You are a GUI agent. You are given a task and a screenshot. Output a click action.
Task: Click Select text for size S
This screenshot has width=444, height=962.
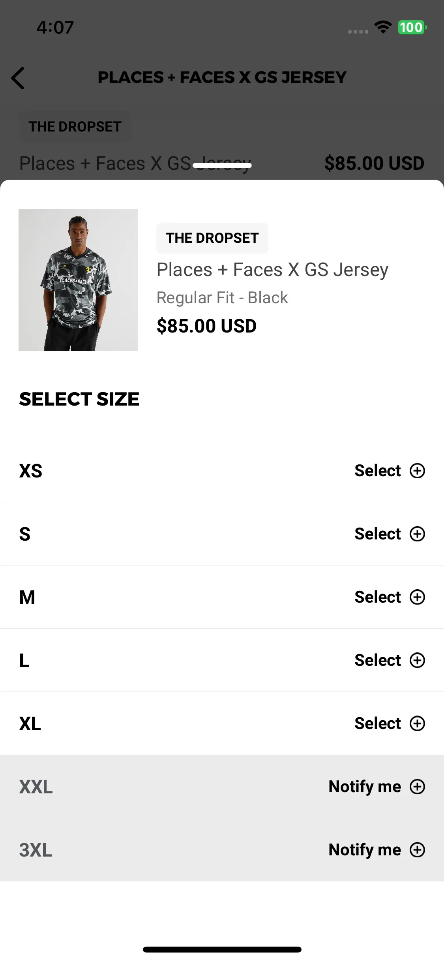(378, 534)
